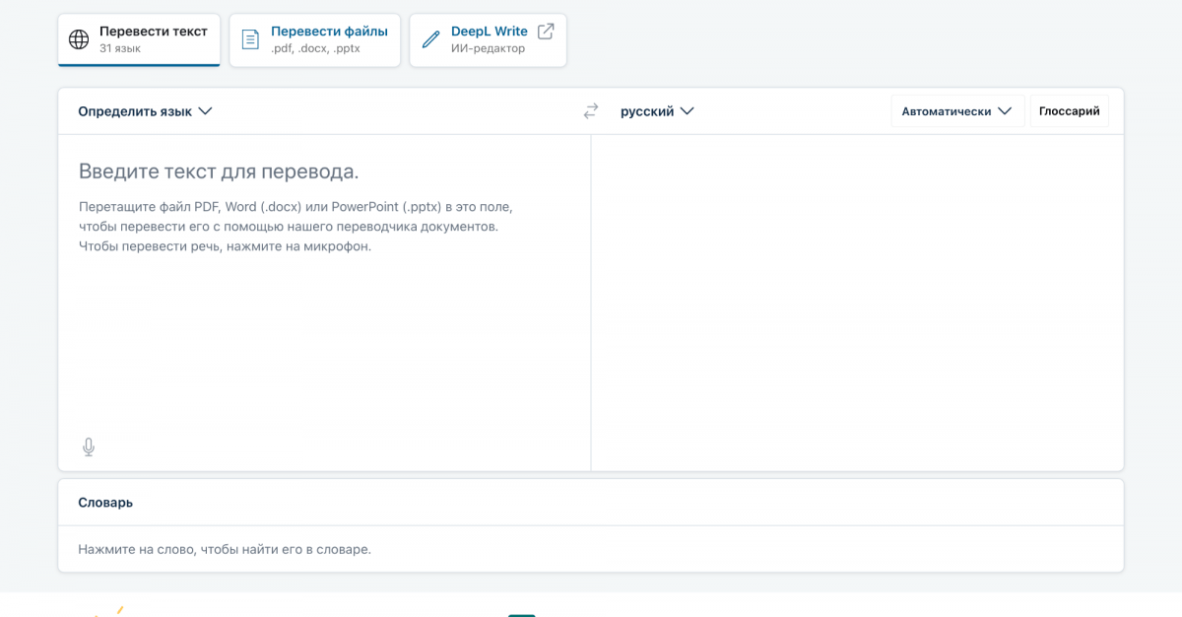Switch to the Перевести файлы tab
Screen dimensions: 1182x617
click(314, 39)
